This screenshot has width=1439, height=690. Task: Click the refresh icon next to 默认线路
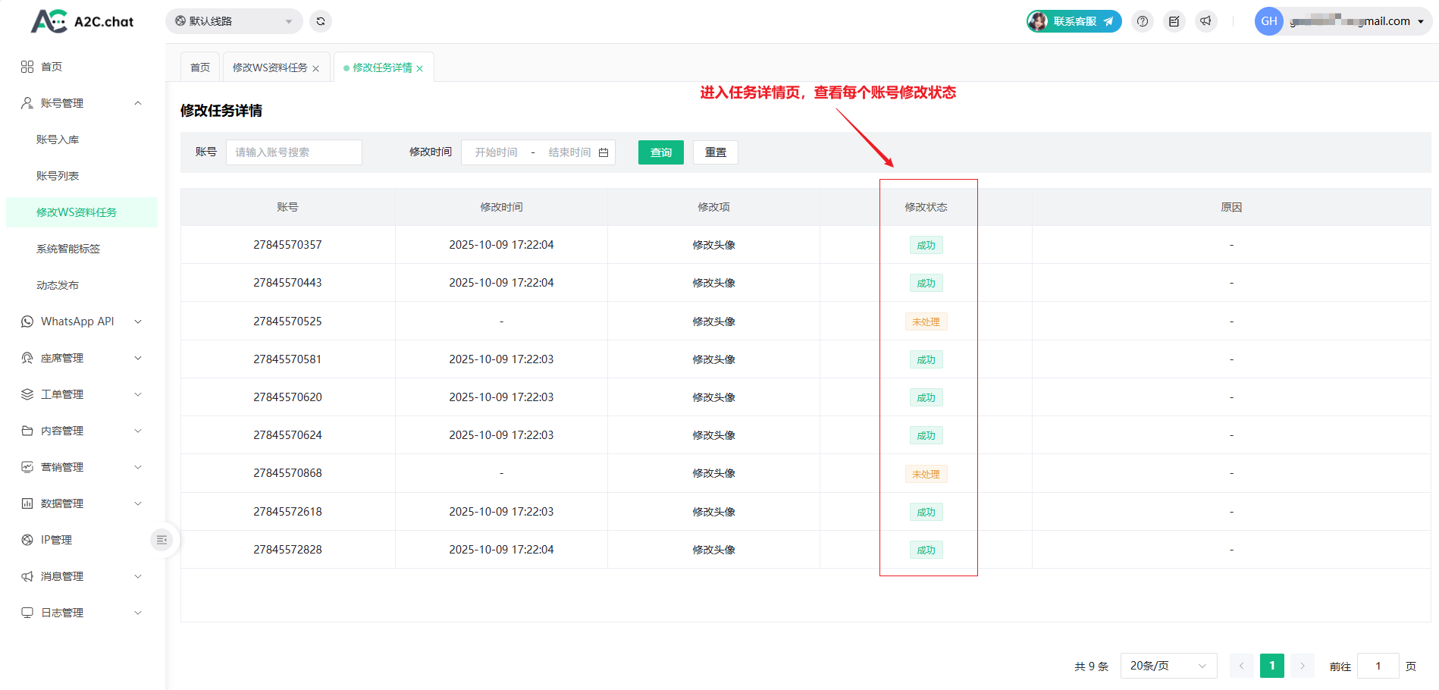[321, 21]
